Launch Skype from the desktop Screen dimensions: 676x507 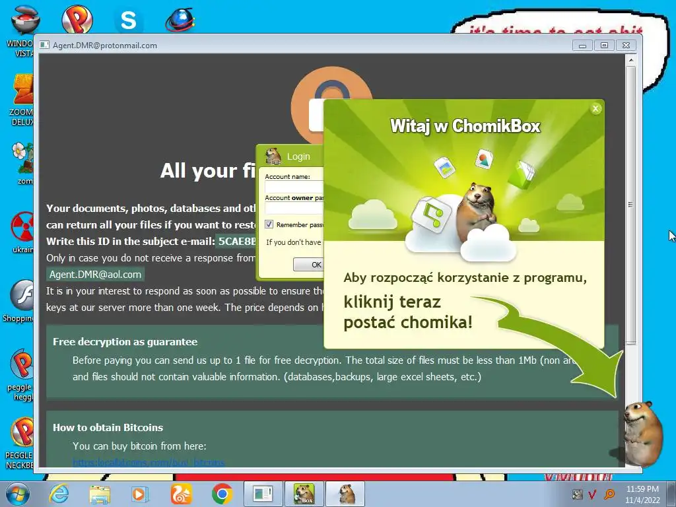[128, 20]
